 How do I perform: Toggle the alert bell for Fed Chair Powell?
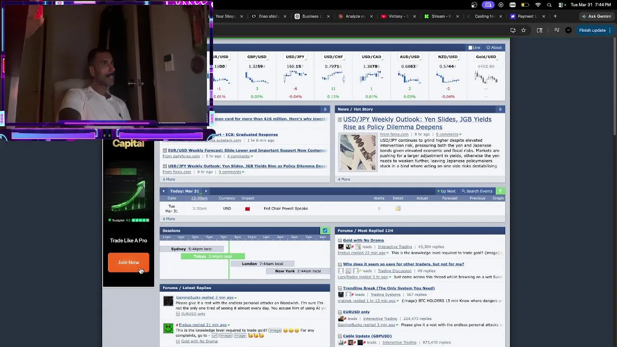point(379,209)
